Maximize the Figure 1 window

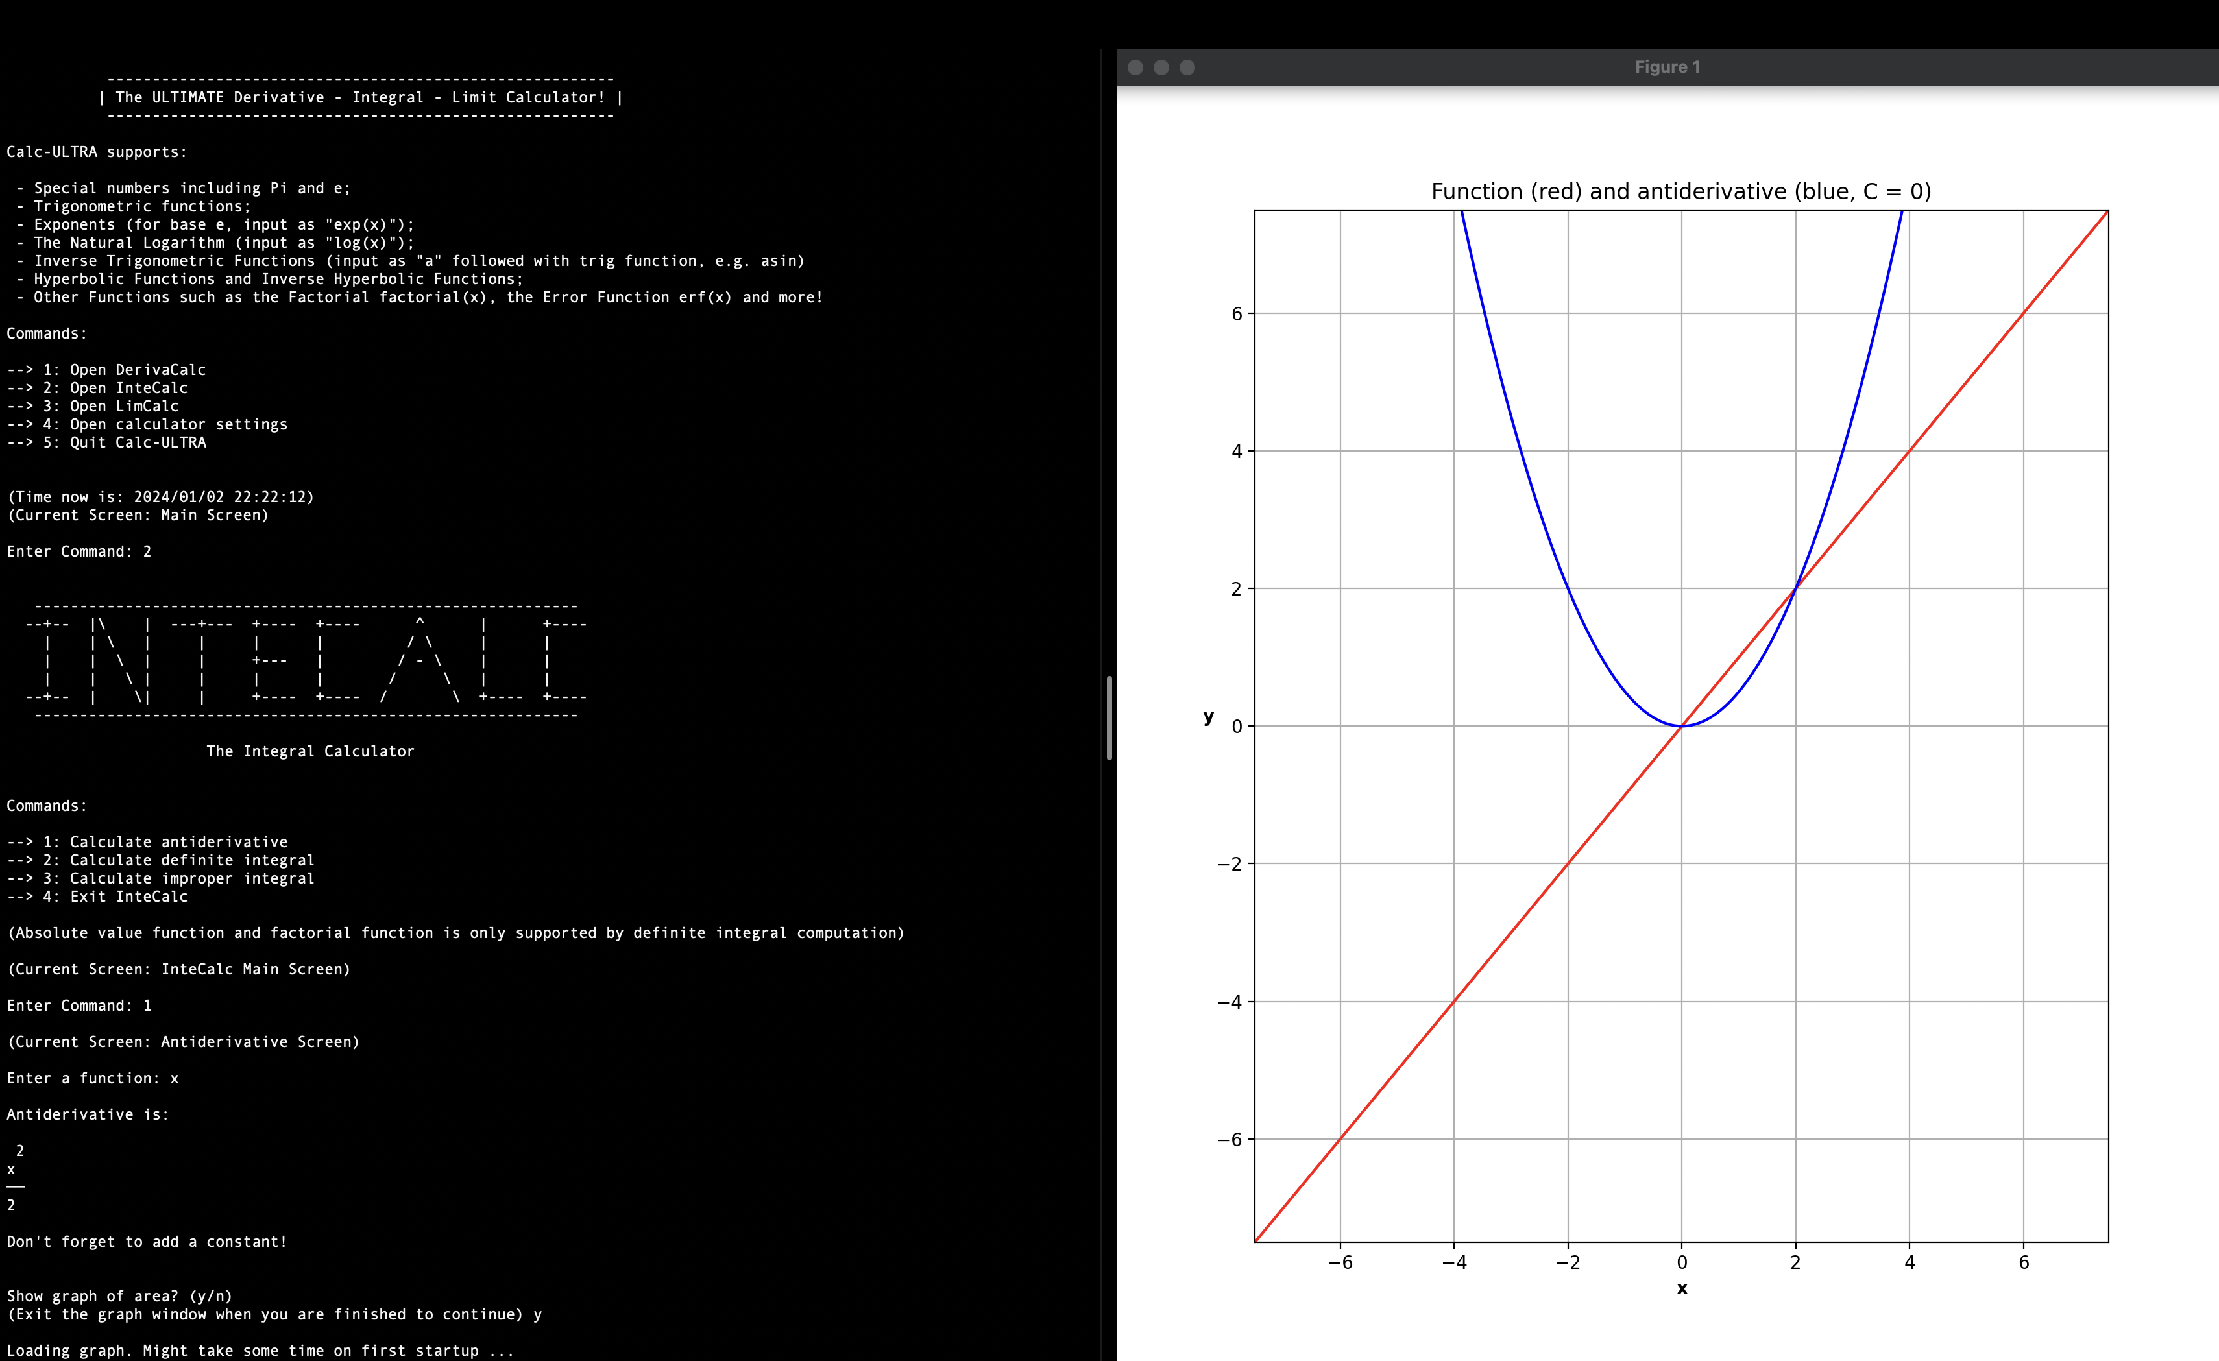coord(1188,67)
